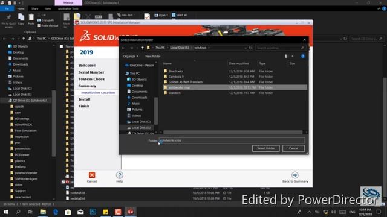Select the Stardock folder
387x217 pixels.
(x=235, y=93)
